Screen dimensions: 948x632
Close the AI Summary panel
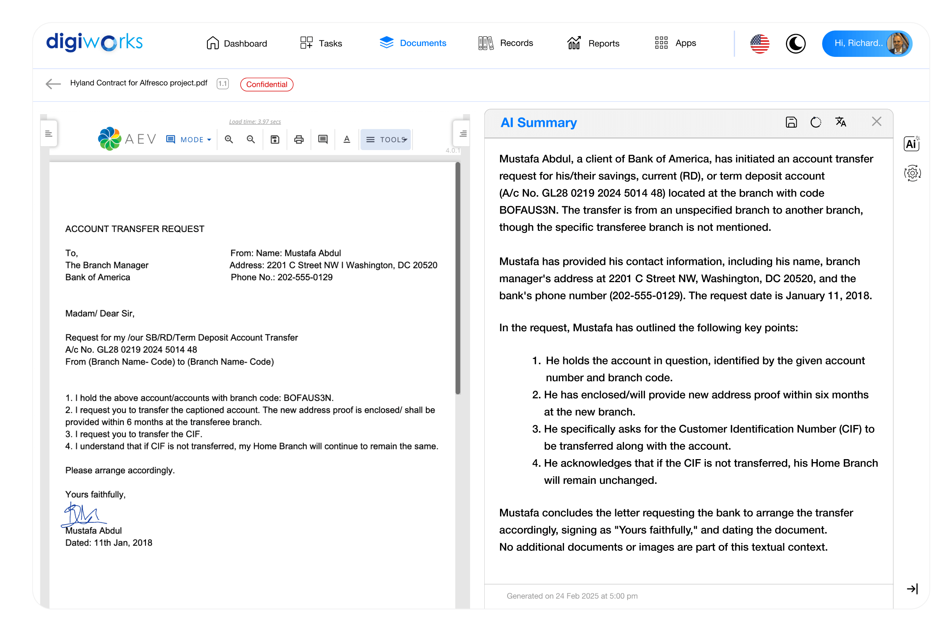876,121
